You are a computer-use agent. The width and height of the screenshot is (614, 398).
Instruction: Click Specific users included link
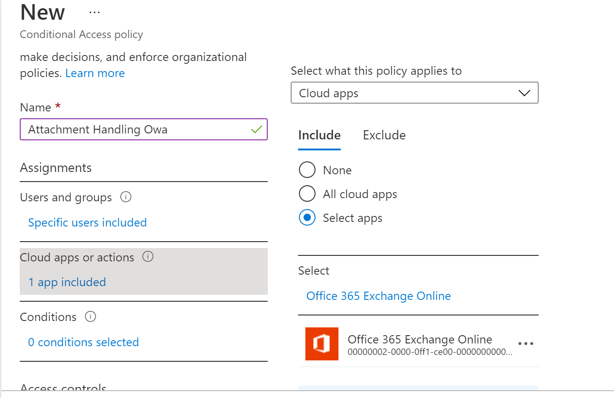click(87, 223)
